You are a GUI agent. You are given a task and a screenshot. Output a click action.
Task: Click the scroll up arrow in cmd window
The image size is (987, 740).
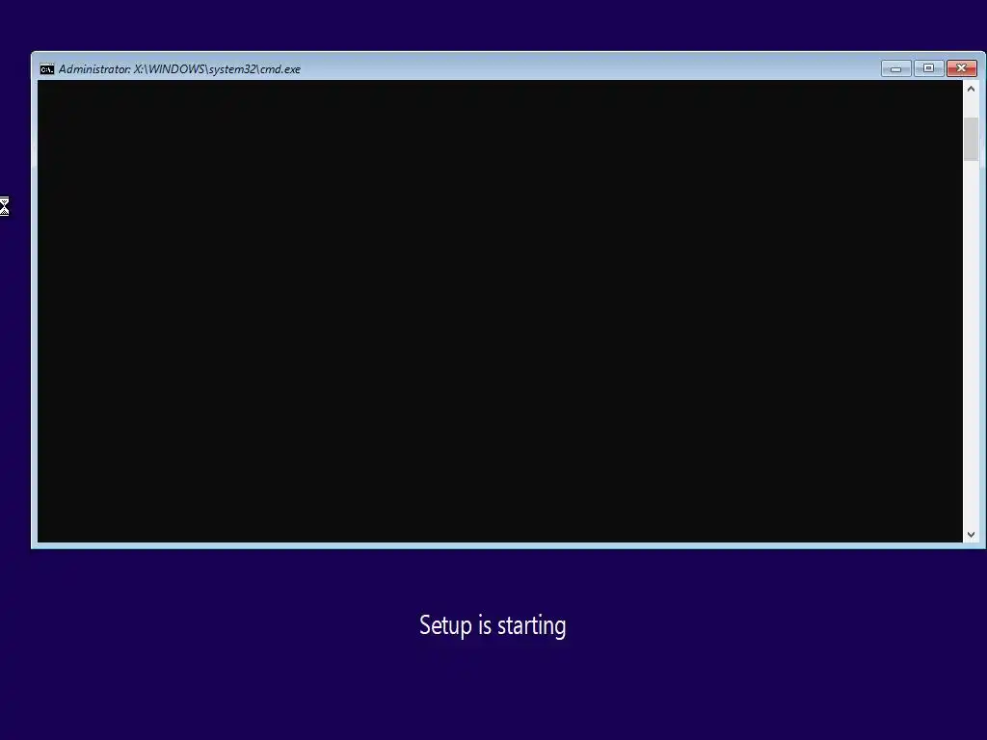(x=971, y=90)
